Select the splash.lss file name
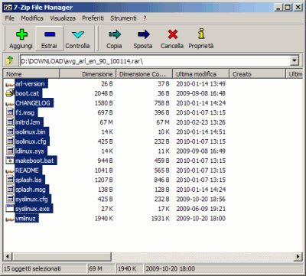This screenshot has height=276, width=306. click(28, 180)
